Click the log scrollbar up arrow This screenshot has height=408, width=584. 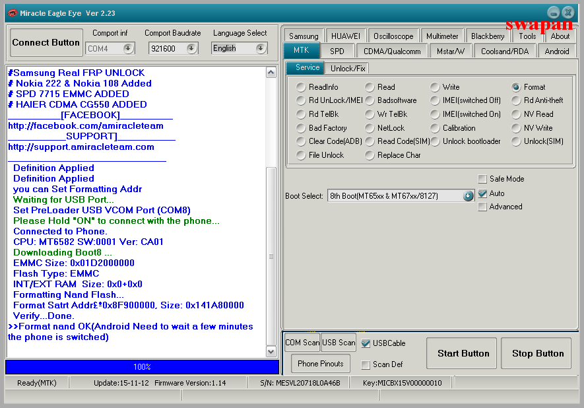[x=271, y=72]
